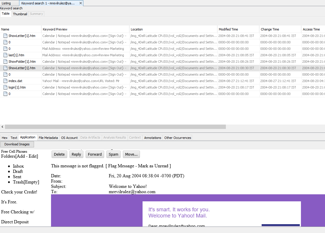Viewport: 325px width, 233px height.
Task: Click the Direct Deposit text
Action: click(x=15, y=222)
